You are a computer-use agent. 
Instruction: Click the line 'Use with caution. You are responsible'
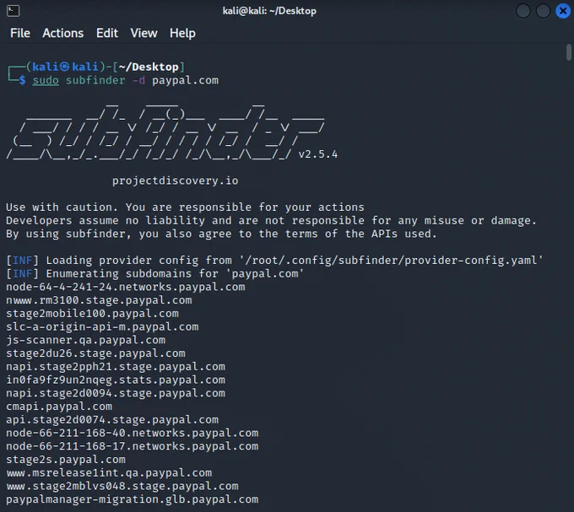(185, 207)
